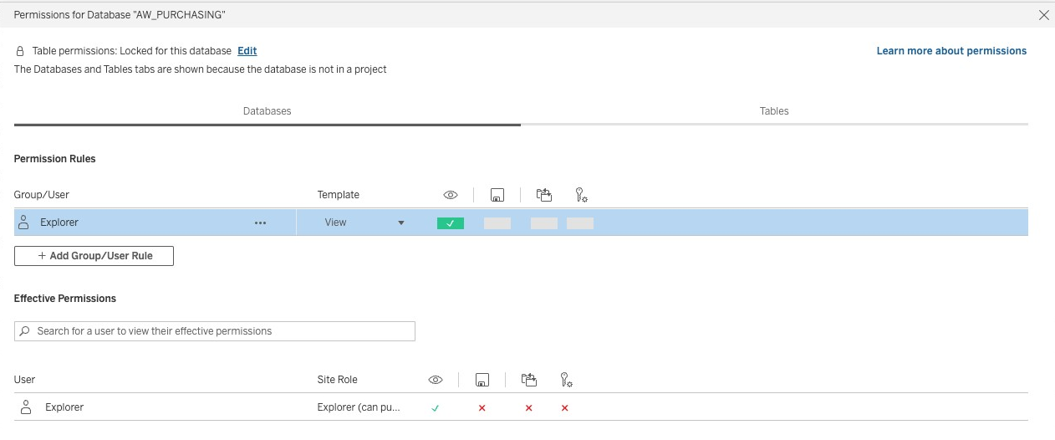Viewport: 1055px width, 440px height.
Task: Click the Edit link for table permissions
Action: pyautogui.click(x=247, y=51)
